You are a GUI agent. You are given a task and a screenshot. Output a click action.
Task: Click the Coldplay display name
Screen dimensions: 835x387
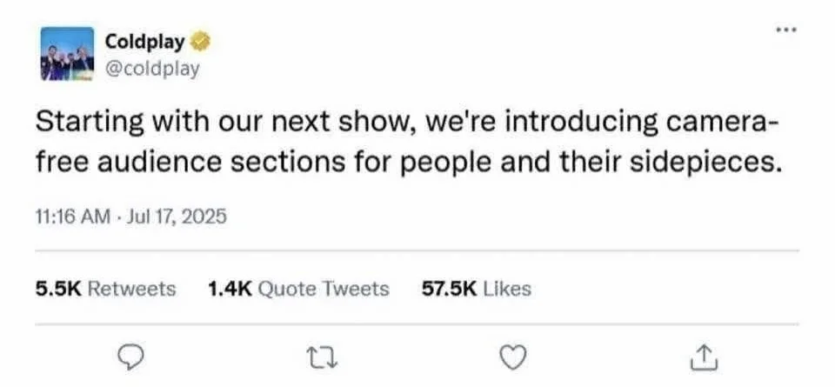[144, 41]
